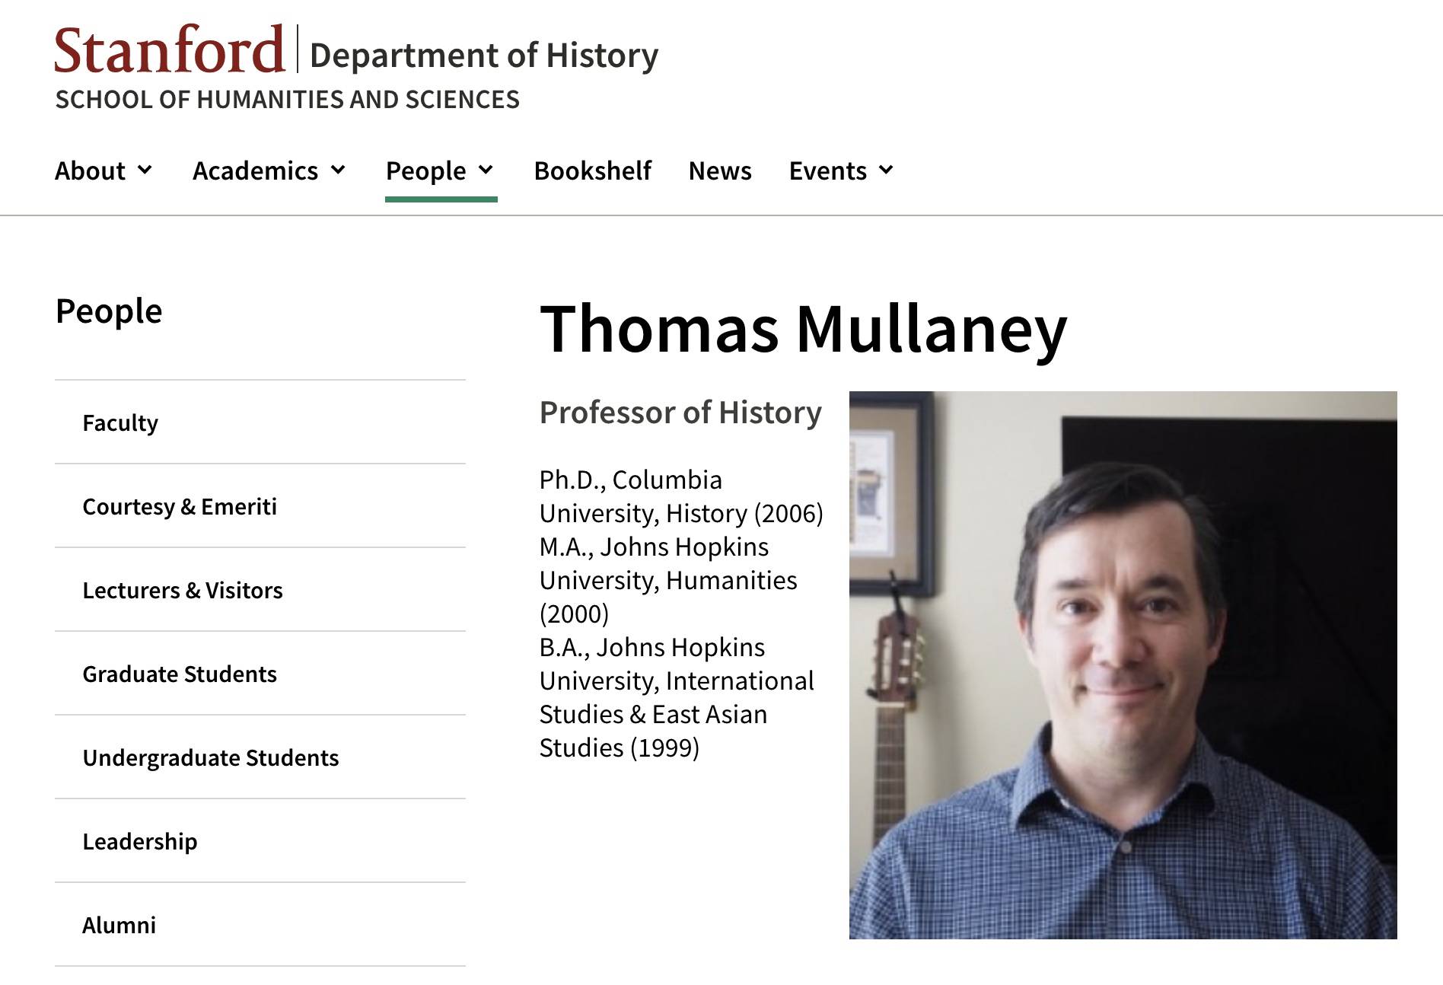Image resolution: width=1443 pixels, height=985 pixels.
Task: Open the About menu item
Action: (x=90, y=171)
